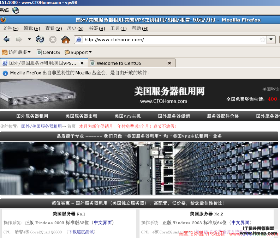
Task: Go to the Home page icon
Action: (x=66, y=39)
